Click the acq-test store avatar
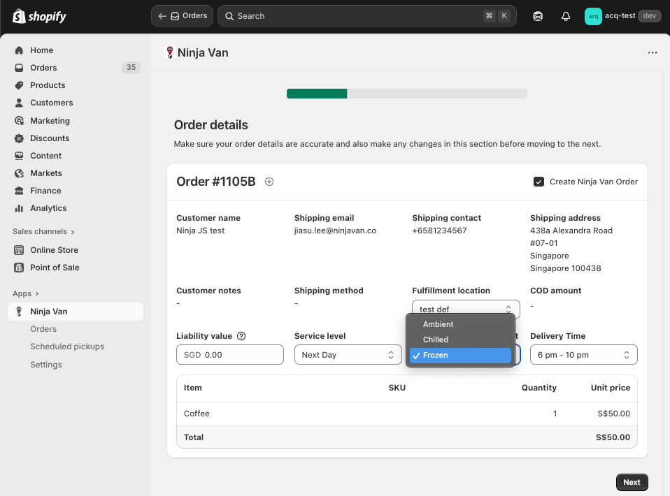 point(593,16)
